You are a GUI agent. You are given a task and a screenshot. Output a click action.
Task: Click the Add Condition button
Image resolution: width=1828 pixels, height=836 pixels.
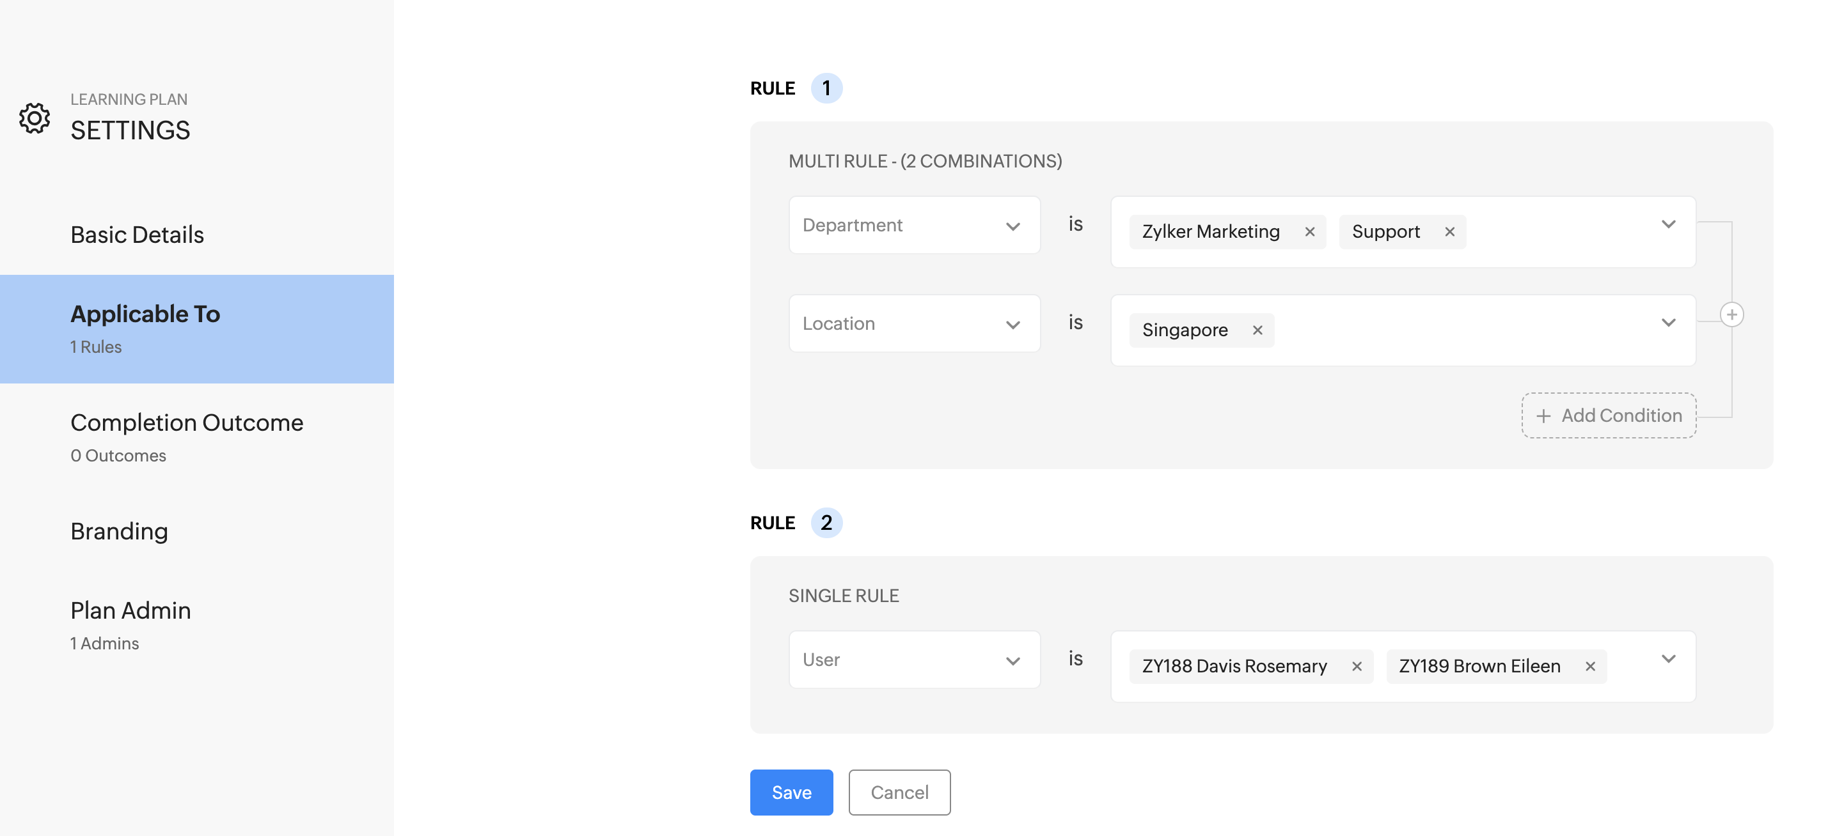(x=1608, y=415)
